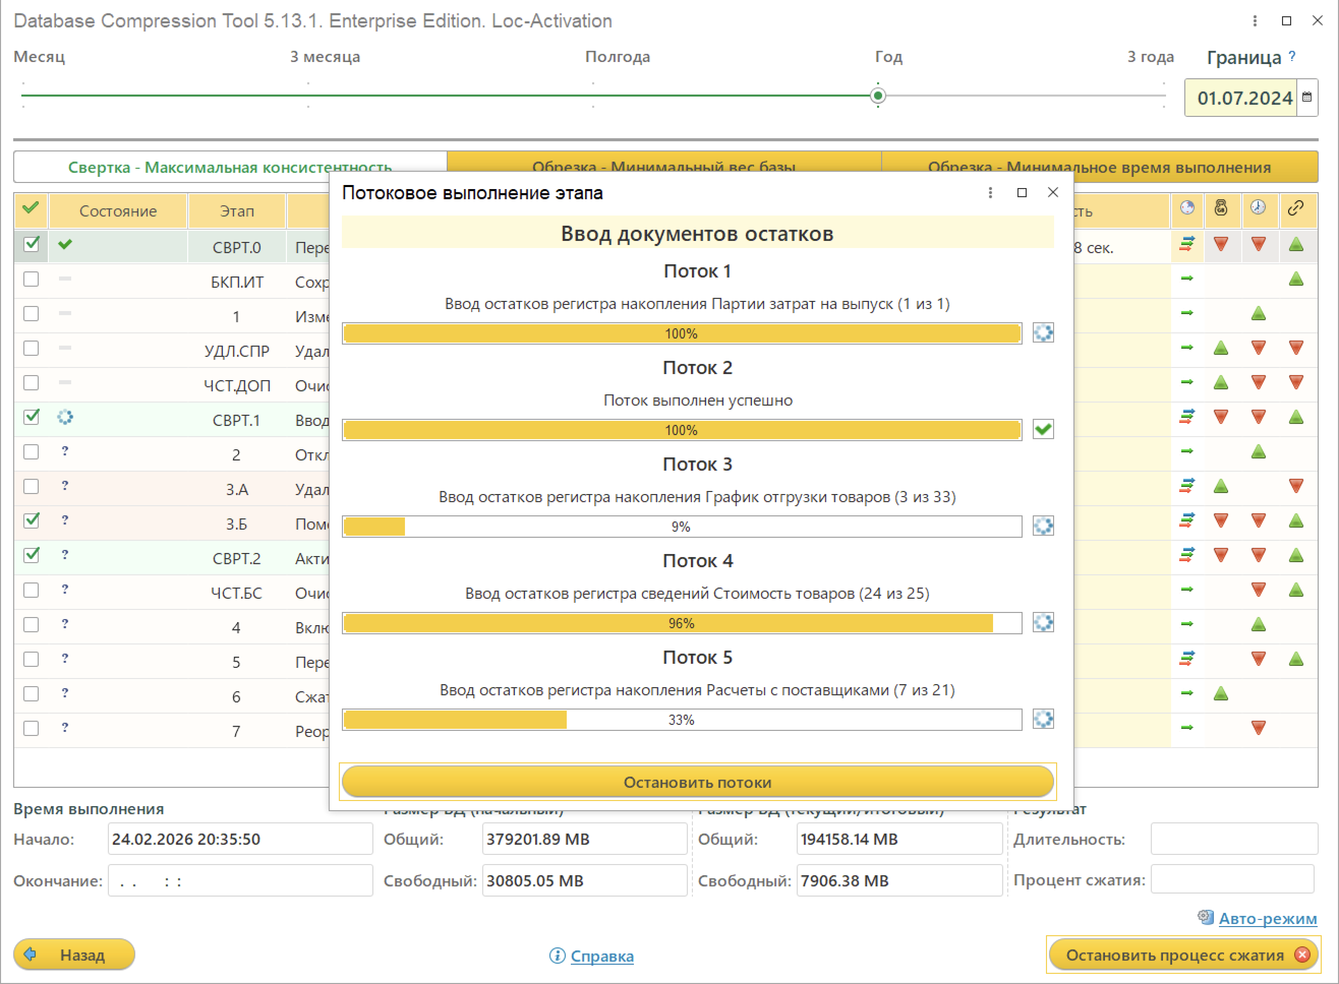
Task: Open the three-dot menu of the Потоковое выполнение dialog
Action: pos(990,193)
